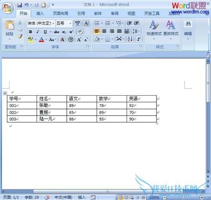Click the enclosed character icon

pyautogui.click(x=71, y=39)
